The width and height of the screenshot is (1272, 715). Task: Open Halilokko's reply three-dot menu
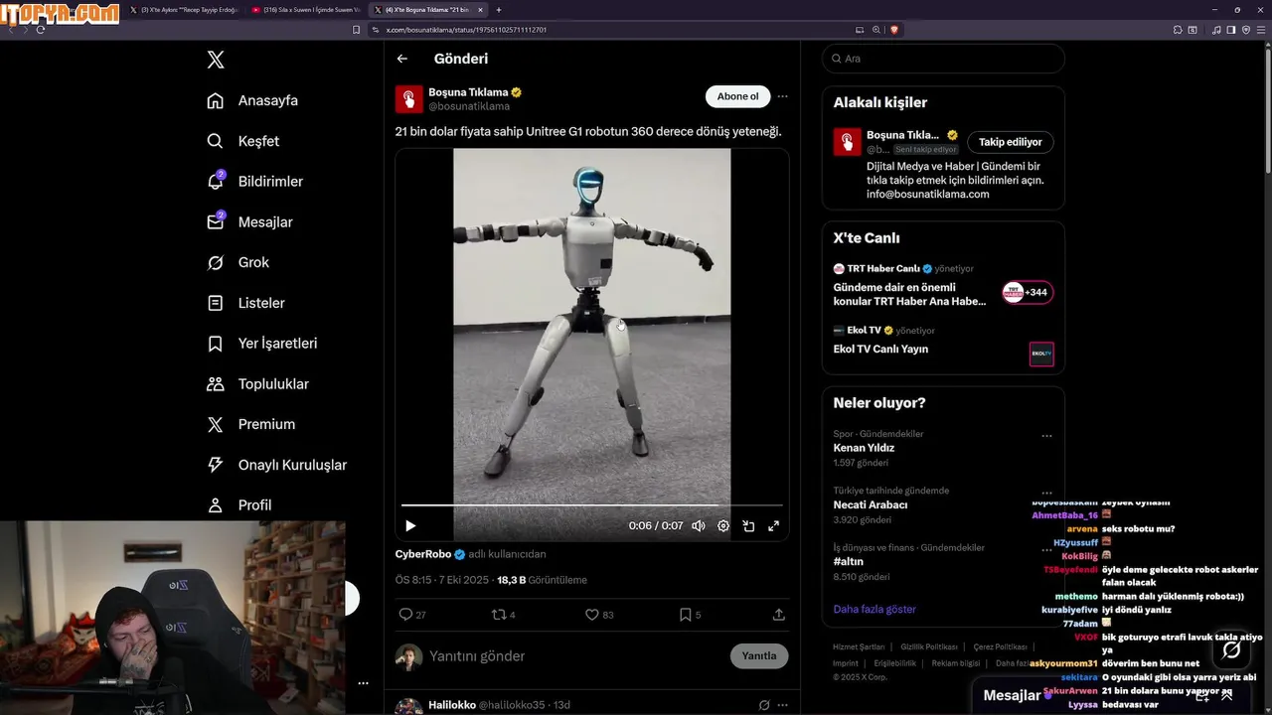pyautogui.click(x=782, y=705)
